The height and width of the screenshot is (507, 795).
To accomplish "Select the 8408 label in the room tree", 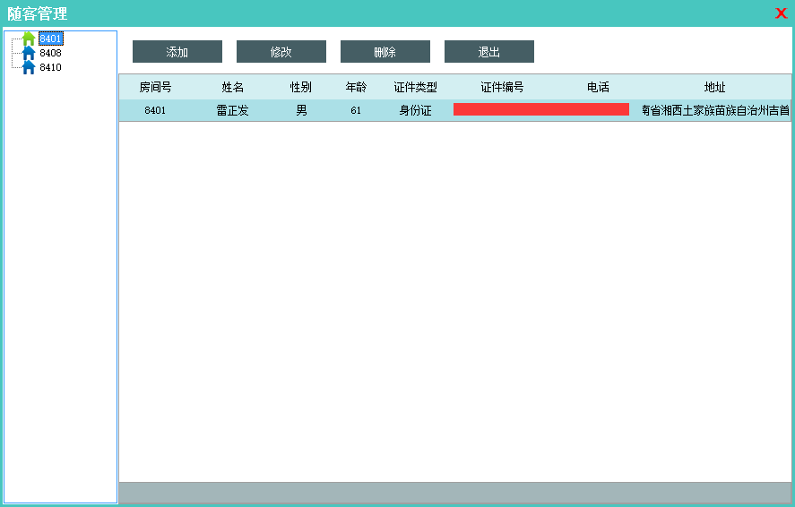I will [51, 53].
